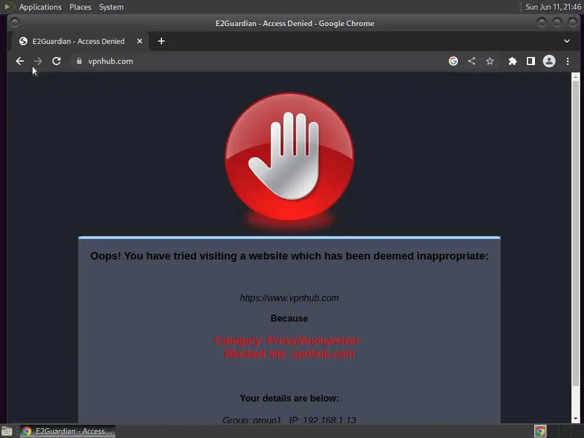
Task: Open Chrome's three-dot menu
Action: click(x=567, y=61)
